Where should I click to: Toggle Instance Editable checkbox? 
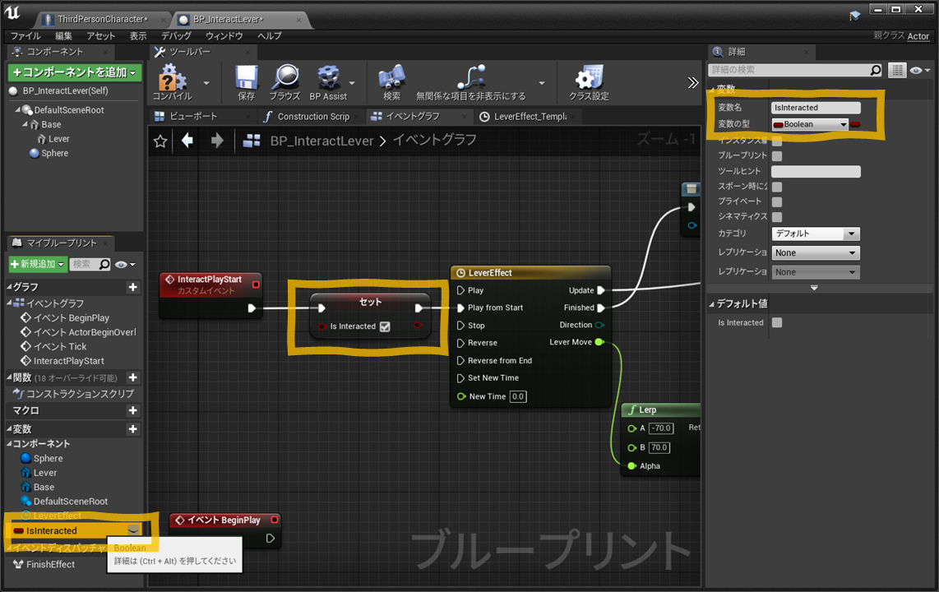click(777, 141)
